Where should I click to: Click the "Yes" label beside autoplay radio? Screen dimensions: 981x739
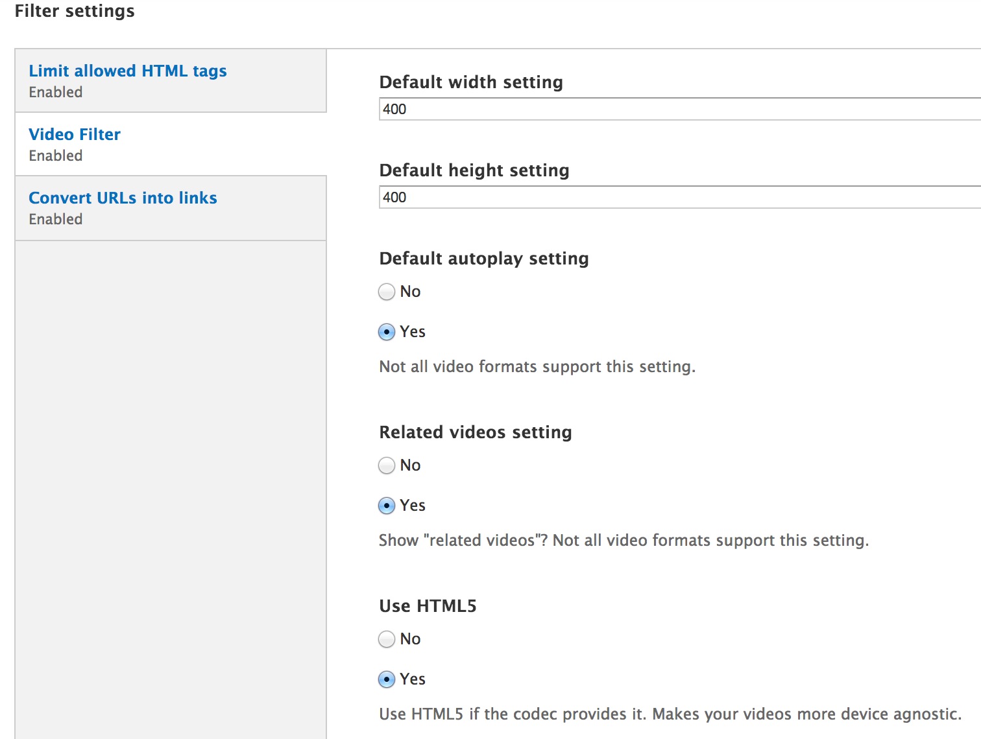click(413, 331)
